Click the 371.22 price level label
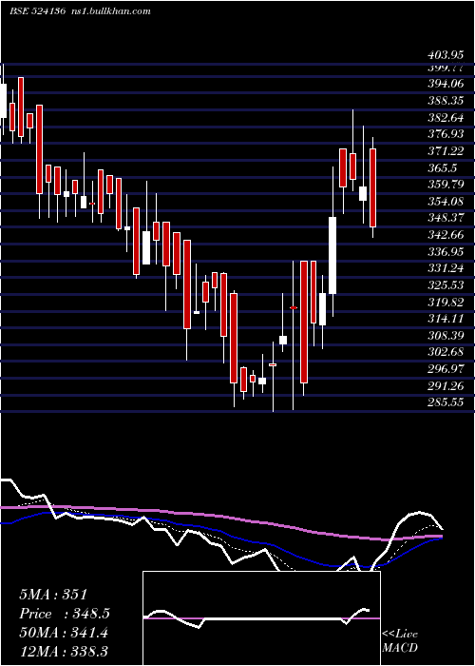The height and width of the screenshot is (666, 475). tap(446, 151)
